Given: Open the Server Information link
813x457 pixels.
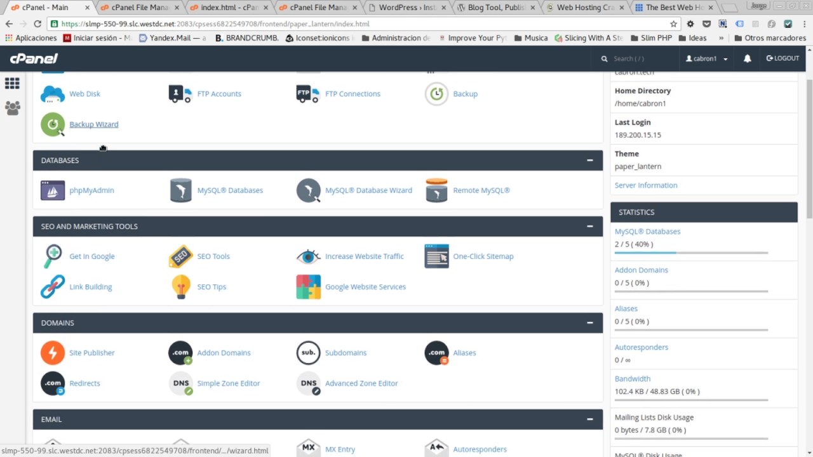Looking at the screenshot, I should coord(646,185).
